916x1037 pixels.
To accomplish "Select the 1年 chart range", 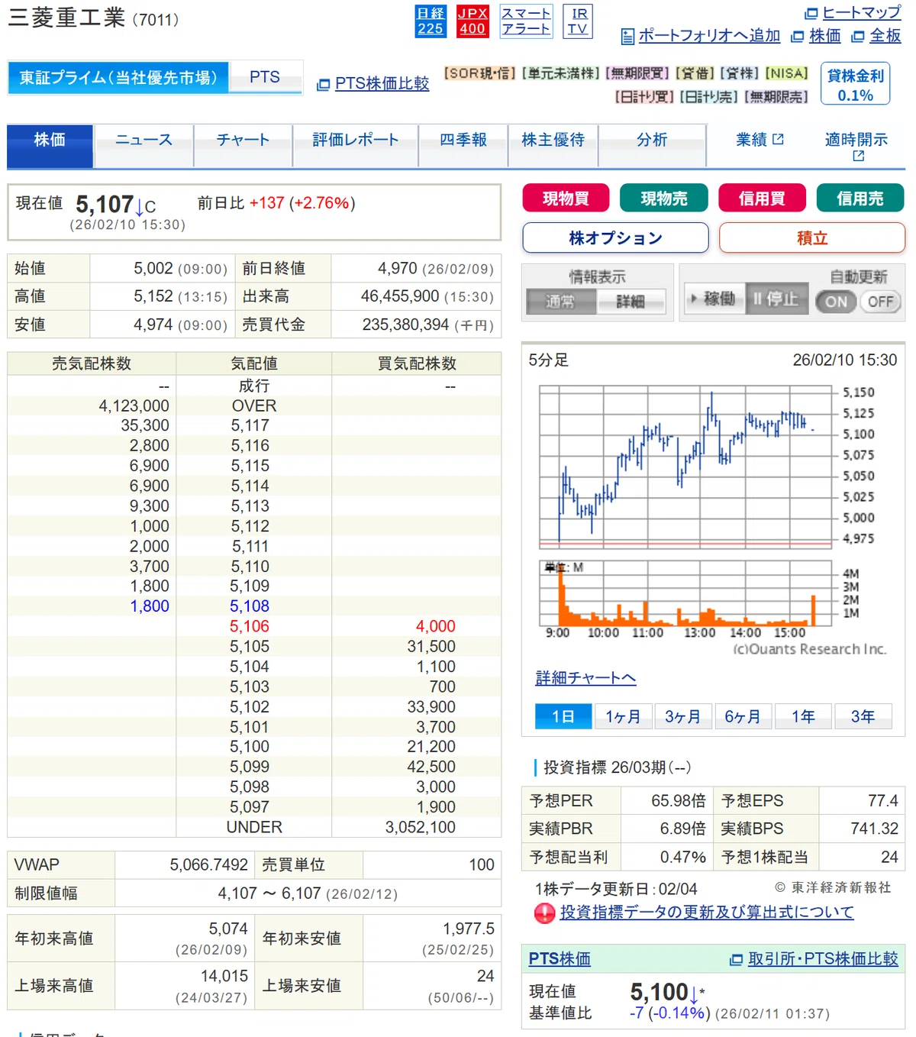I will (x=803, y=716).
